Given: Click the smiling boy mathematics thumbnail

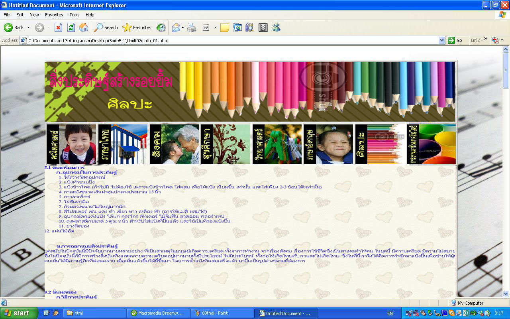Looking at the screenshot, I should [x=72, y=144].
